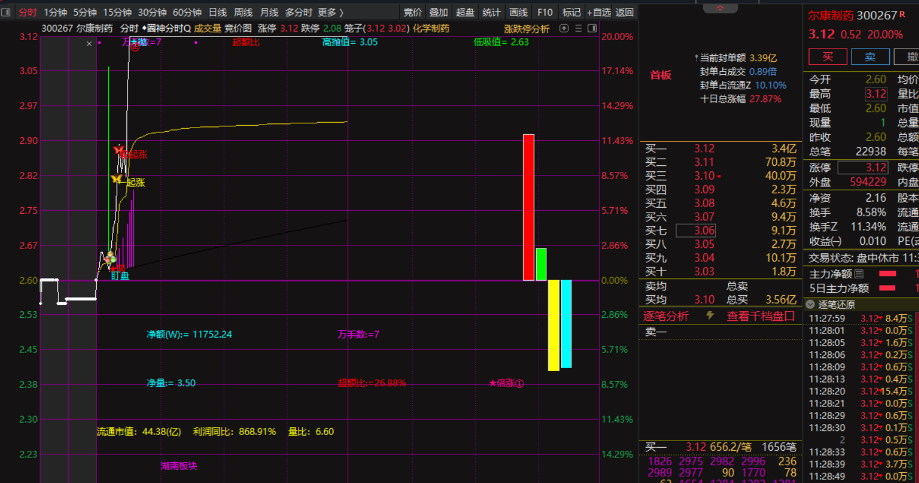Expand the 逐笔还原 dropdown arrow
This screenshot has height=483, width=919.
point(810,304)
